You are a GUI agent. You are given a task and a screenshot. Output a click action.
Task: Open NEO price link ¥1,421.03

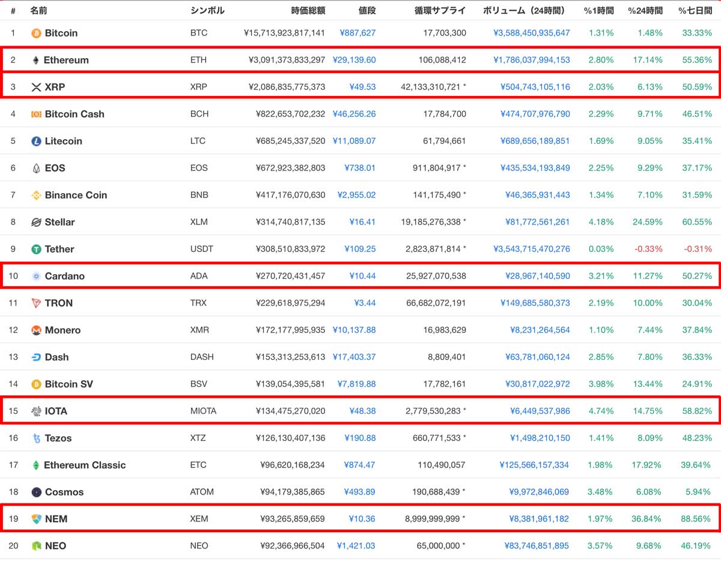coord(356,546)
